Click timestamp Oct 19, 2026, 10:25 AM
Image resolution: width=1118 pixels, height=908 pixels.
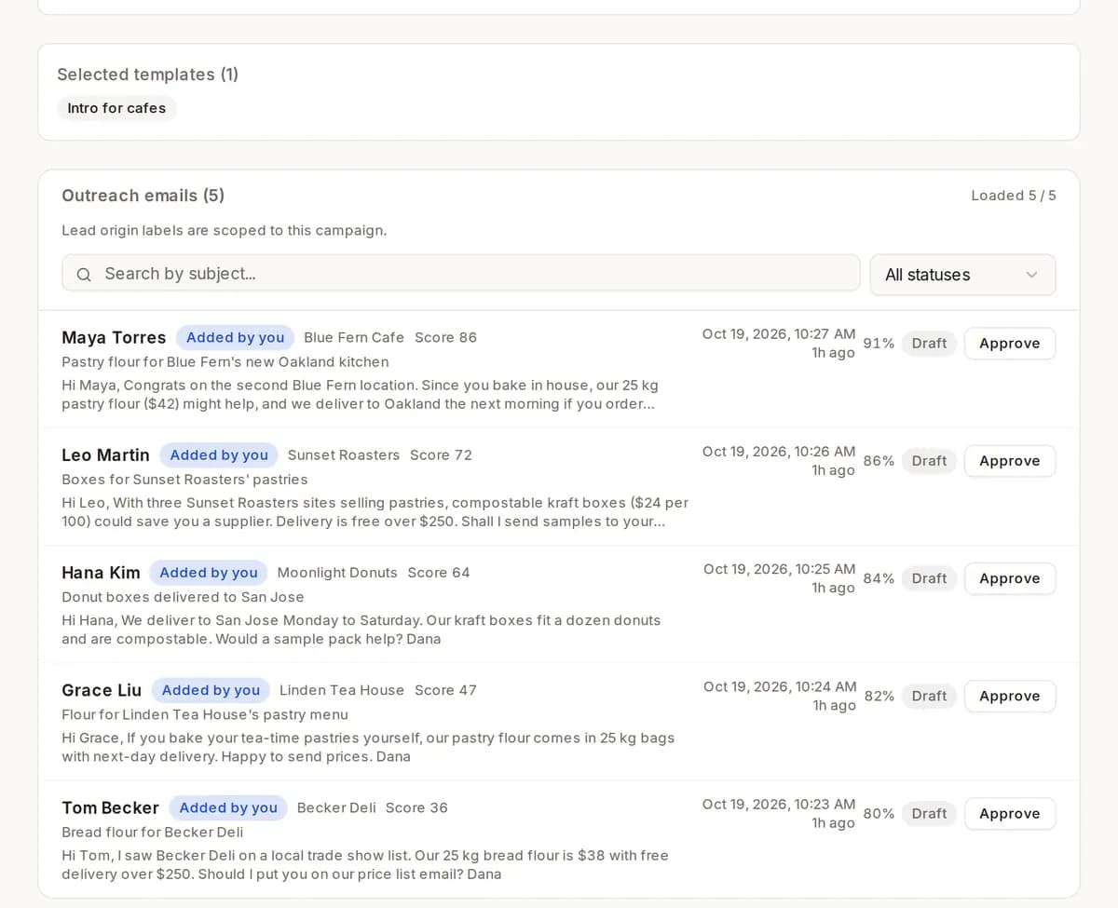click(780, 568)
